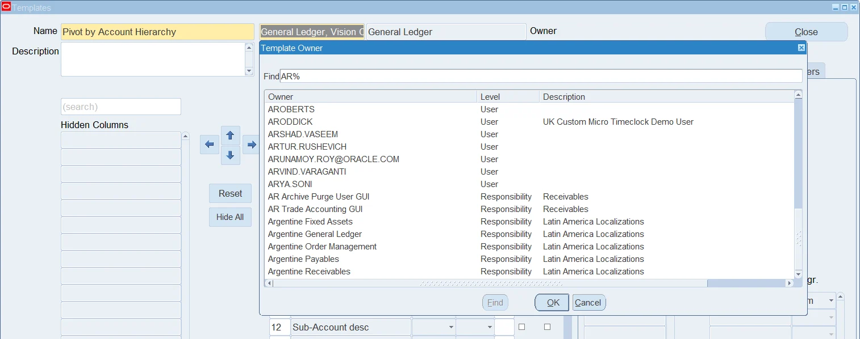860x339 pixels.
Task: Open dropdown ending in 'm' below 'gr.'
Action: 831,300
